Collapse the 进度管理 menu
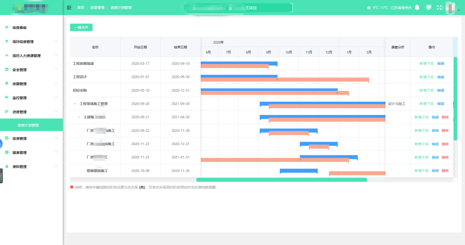The height and width of the screenshot is (245, 465). click(x=31, y=112)
